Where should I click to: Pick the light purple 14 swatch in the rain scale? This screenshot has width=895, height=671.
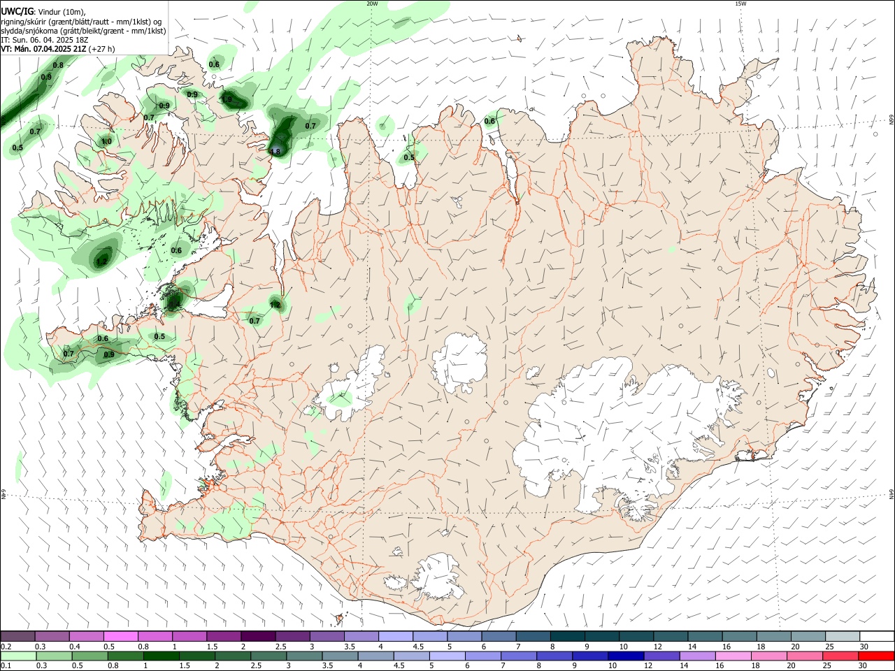click(697, 656)
